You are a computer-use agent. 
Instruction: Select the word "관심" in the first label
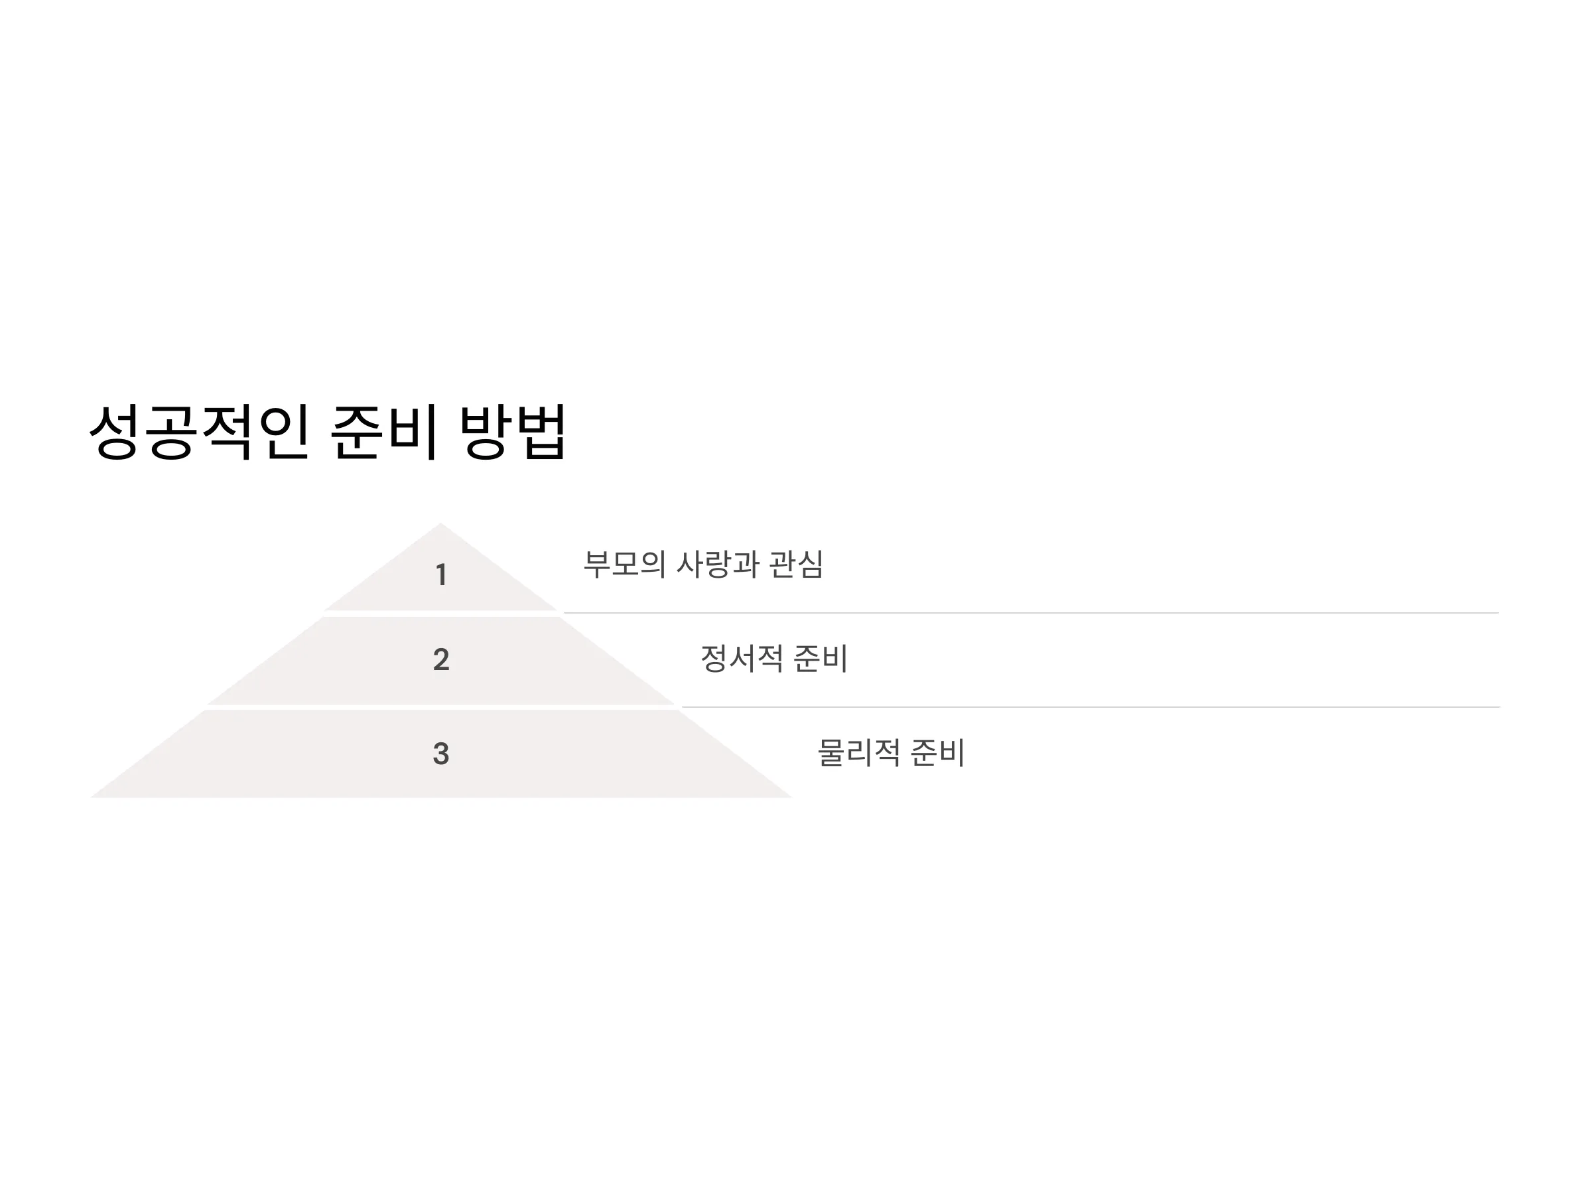point(797,564)
